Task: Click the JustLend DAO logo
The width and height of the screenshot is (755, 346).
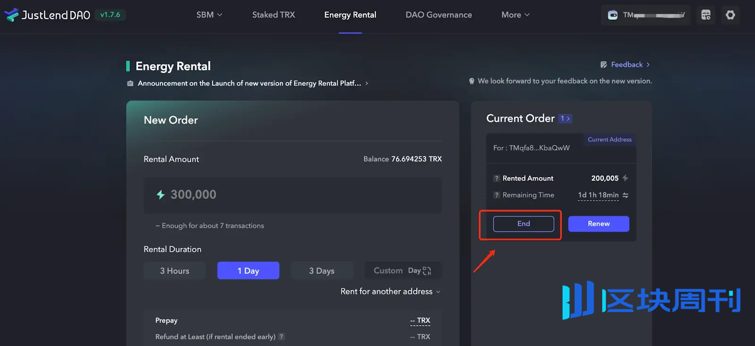Action: [47, 15]
